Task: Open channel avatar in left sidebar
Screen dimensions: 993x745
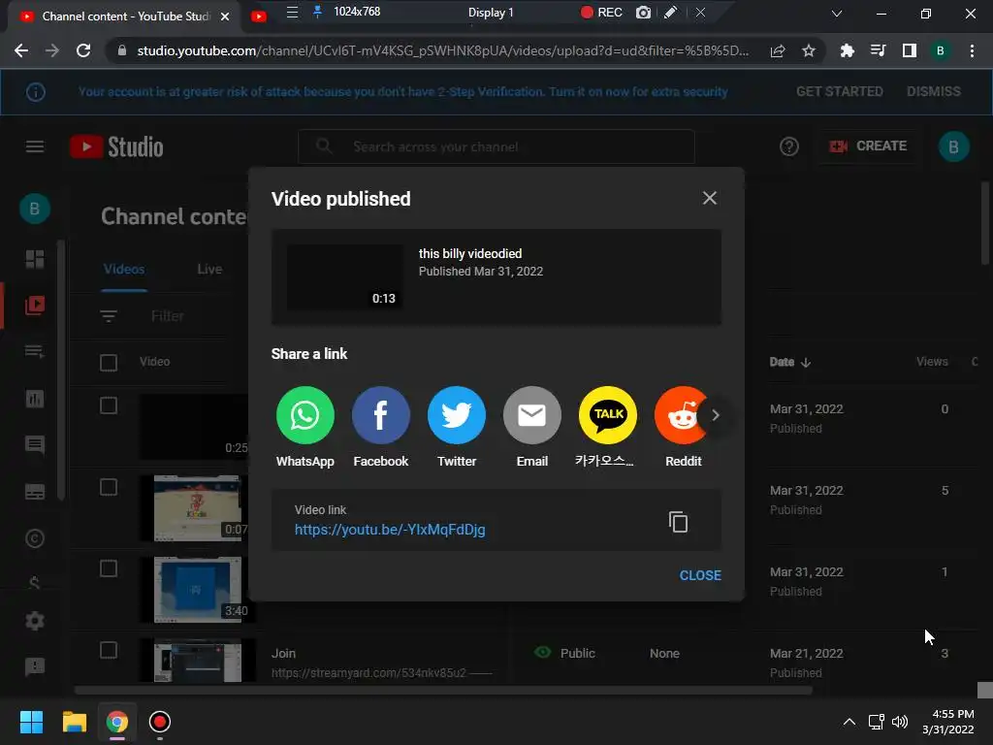Action: point(34,209)
